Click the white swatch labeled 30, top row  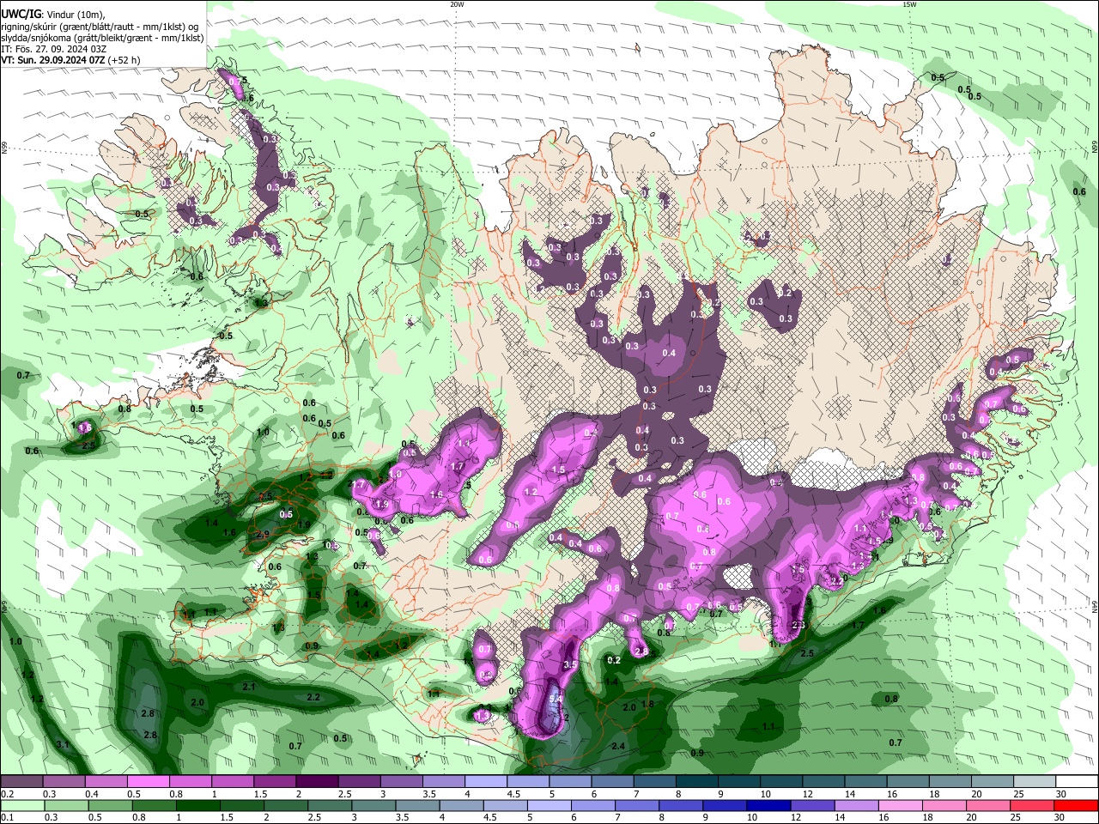point(1077,782)
